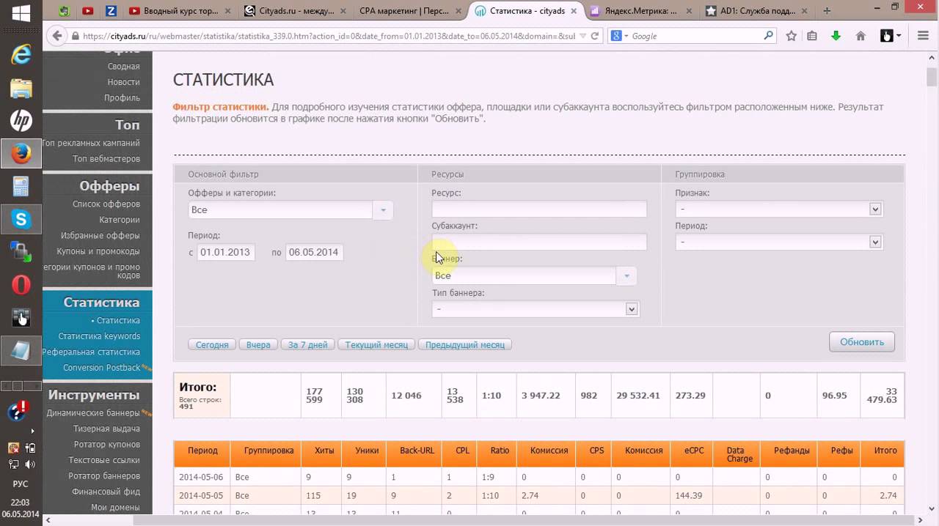
Task: Open File Explorer from the taskbar
Action: (21, 88)
